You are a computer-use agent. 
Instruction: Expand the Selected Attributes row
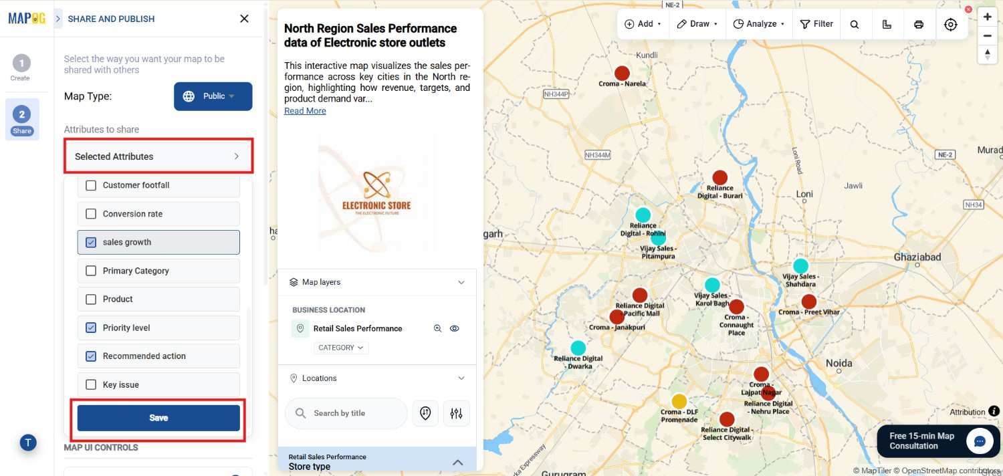[x=158, y=156]
